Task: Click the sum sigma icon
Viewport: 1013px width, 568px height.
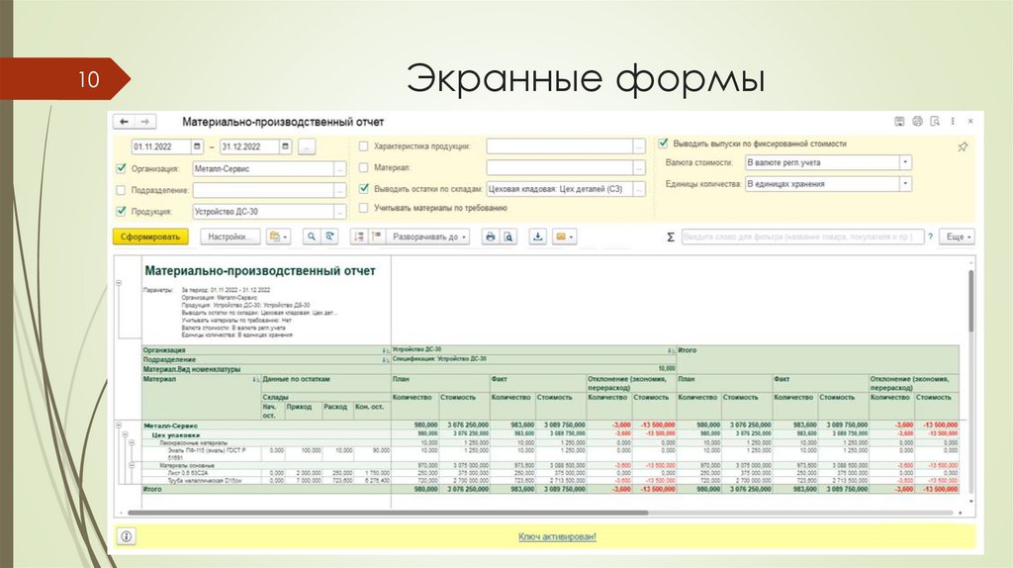Action: click(x=671, y=237)
